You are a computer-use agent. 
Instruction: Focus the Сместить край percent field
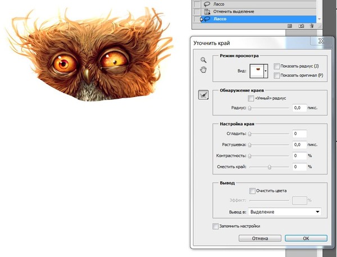coord(299,167)
